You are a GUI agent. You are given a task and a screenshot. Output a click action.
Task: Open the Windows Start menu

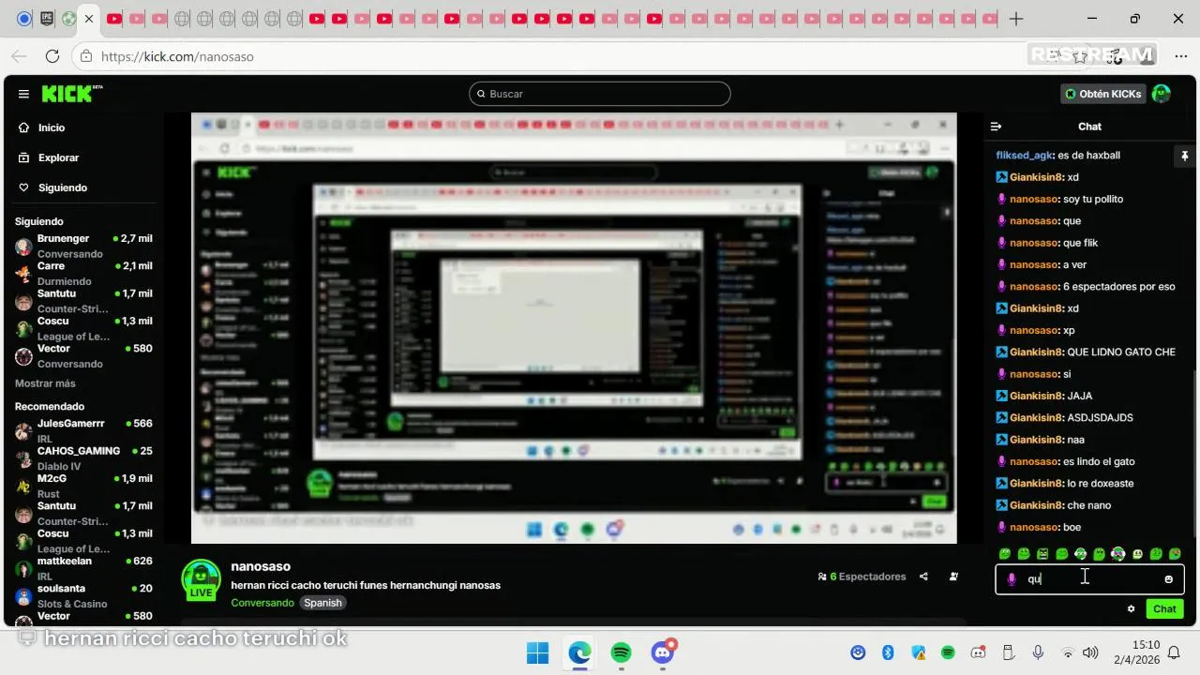click(537, 652)
